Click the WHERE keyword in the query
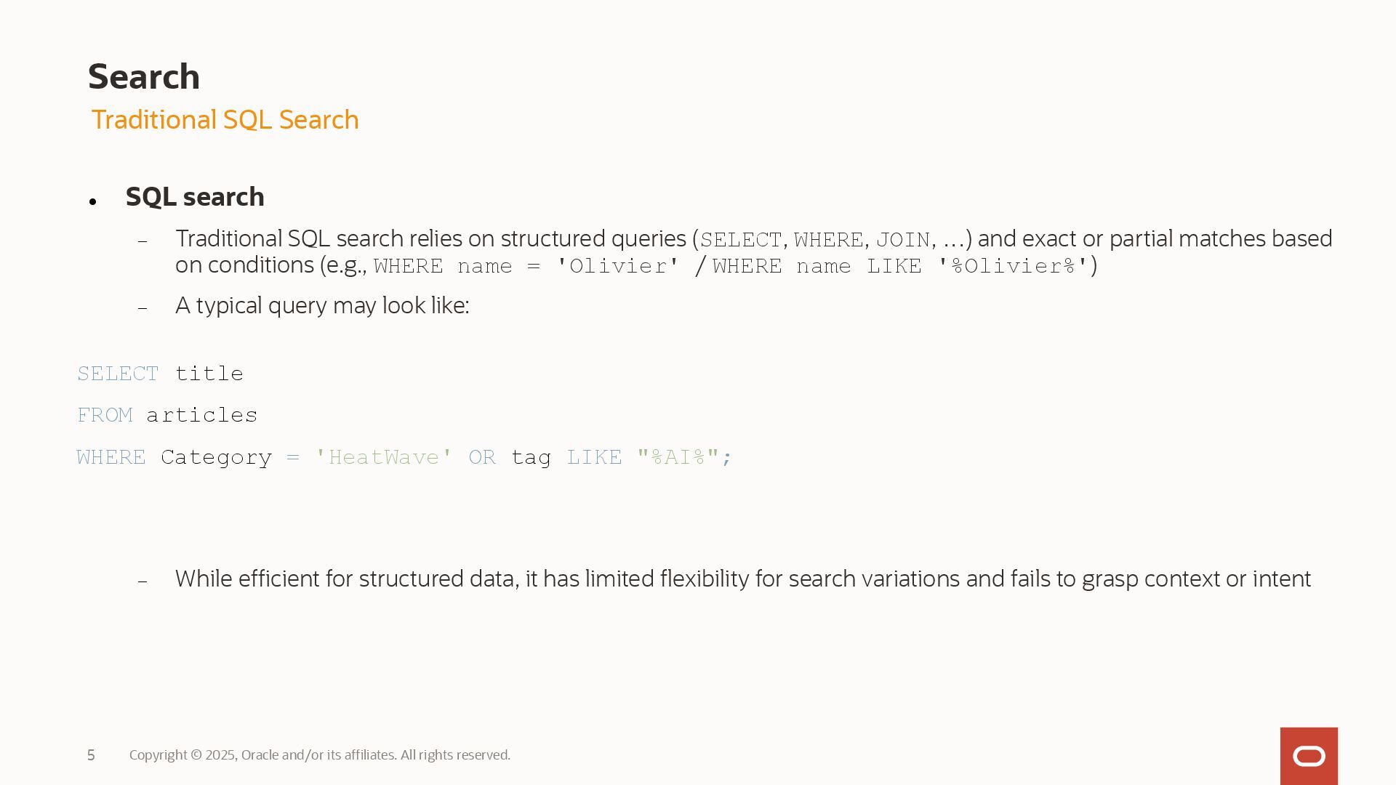Image resolution: width=1396 pixels, height=785 pixels. point(111,457)
